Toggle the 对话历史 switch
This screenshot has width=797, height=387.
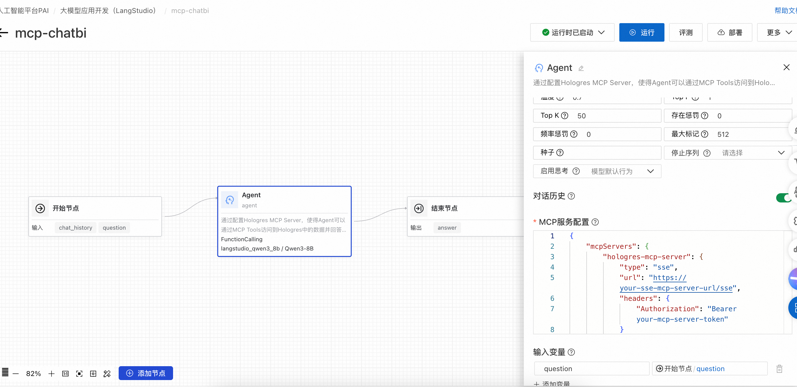coord(784,198)
